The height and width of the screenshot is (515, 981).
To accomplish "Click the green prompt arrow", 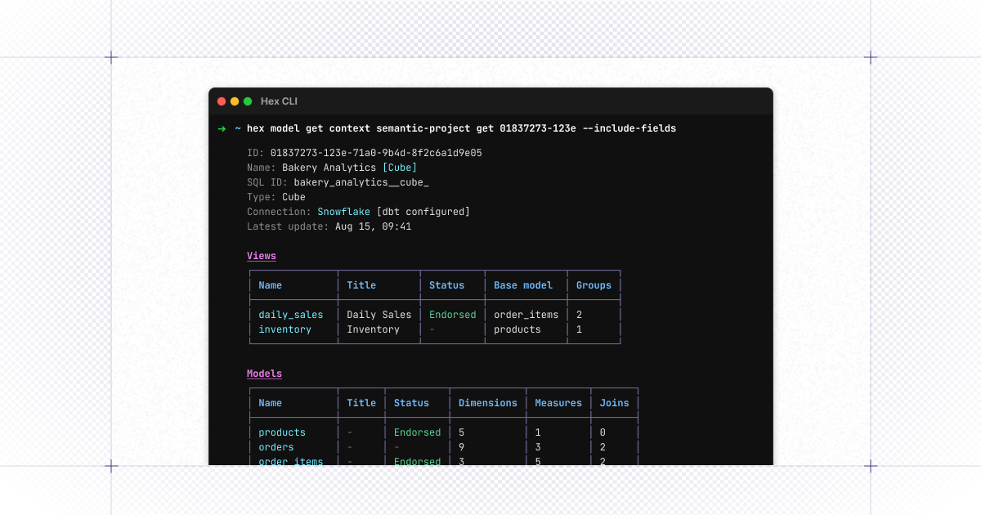I will [222, 128].
